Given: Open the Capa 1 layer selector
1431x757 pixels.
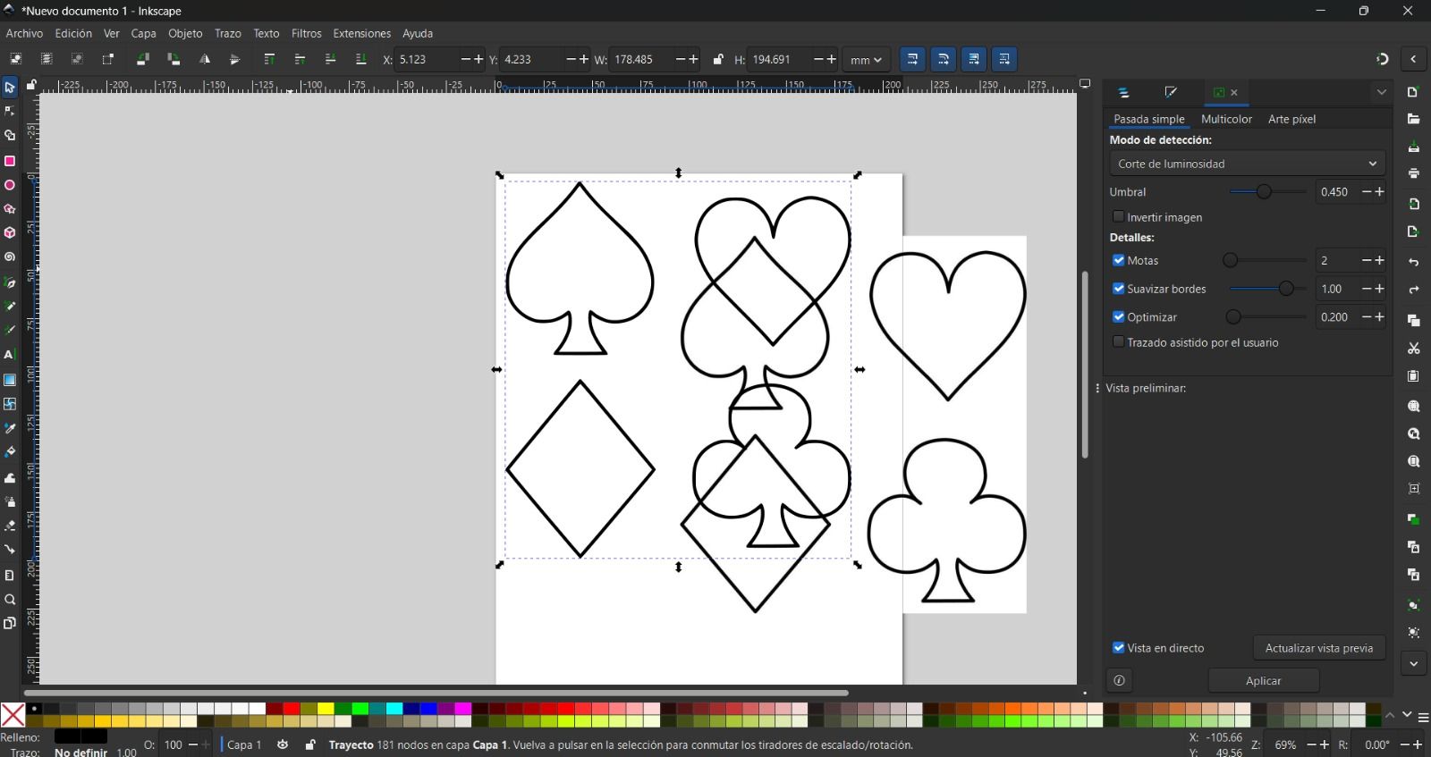Looking at the screenshot, I should [x=244, y=744].
